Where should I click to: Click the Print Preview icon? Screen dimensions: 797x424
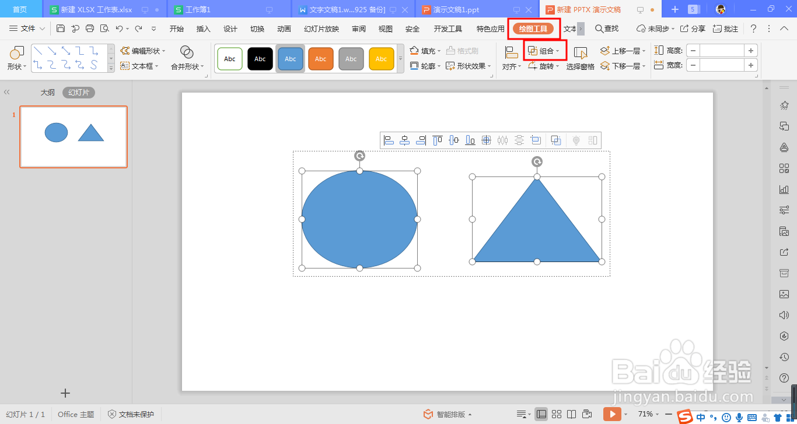point(104,29)
